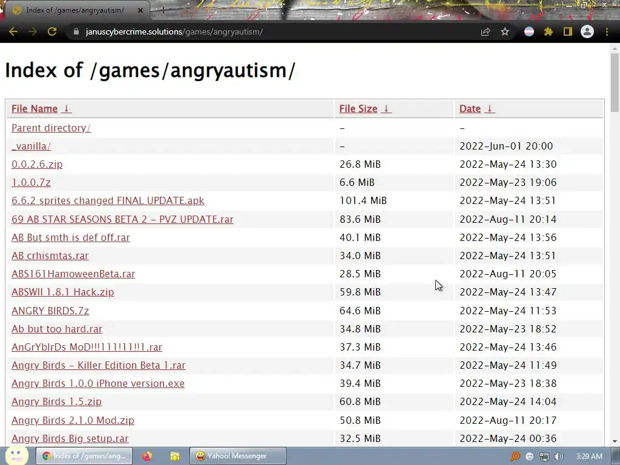The image size is (620, 465).
Task: Download 0.0.2.6.zip
Action: tap(37, 164)
